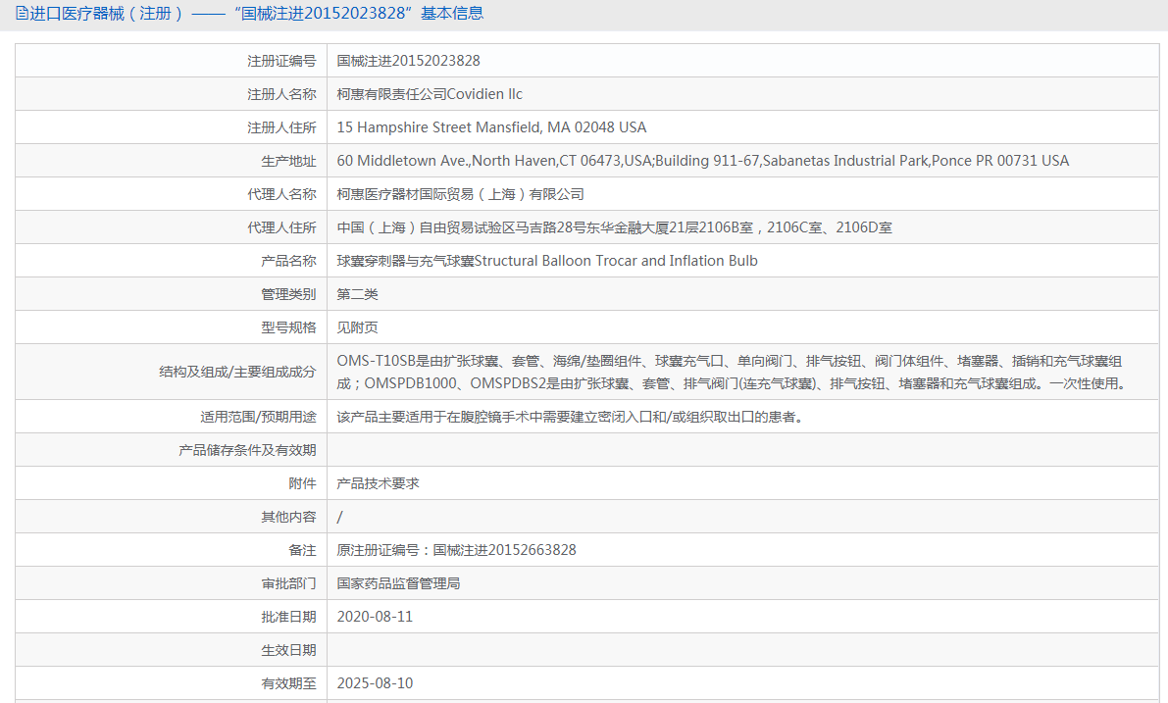Click the 代理人名称 label

(x=281, y=194)
